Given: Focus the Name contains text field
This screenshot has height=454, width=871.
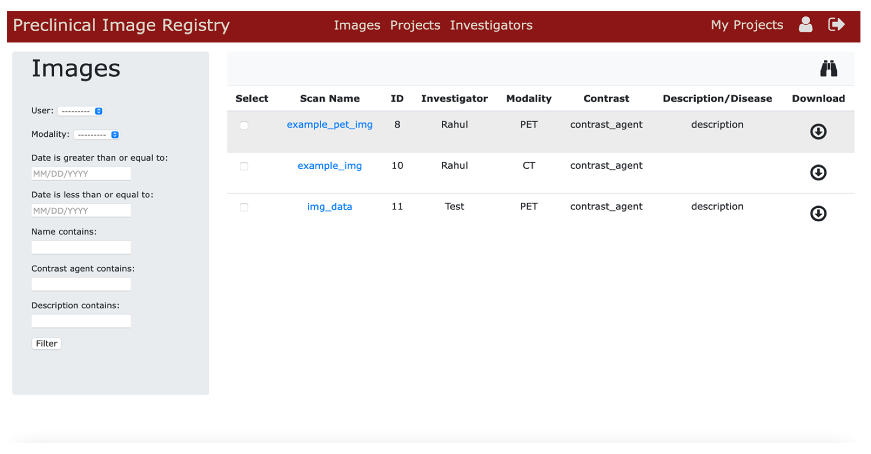Looking at the screenshot, I should pyautogui.click(x=81, y=247).
